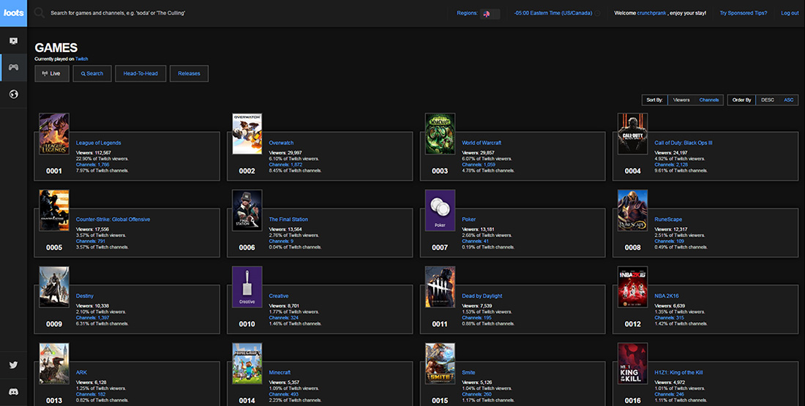
Task: Open the streams monitor sidebar icon
Action: click(x=13, y=40)
